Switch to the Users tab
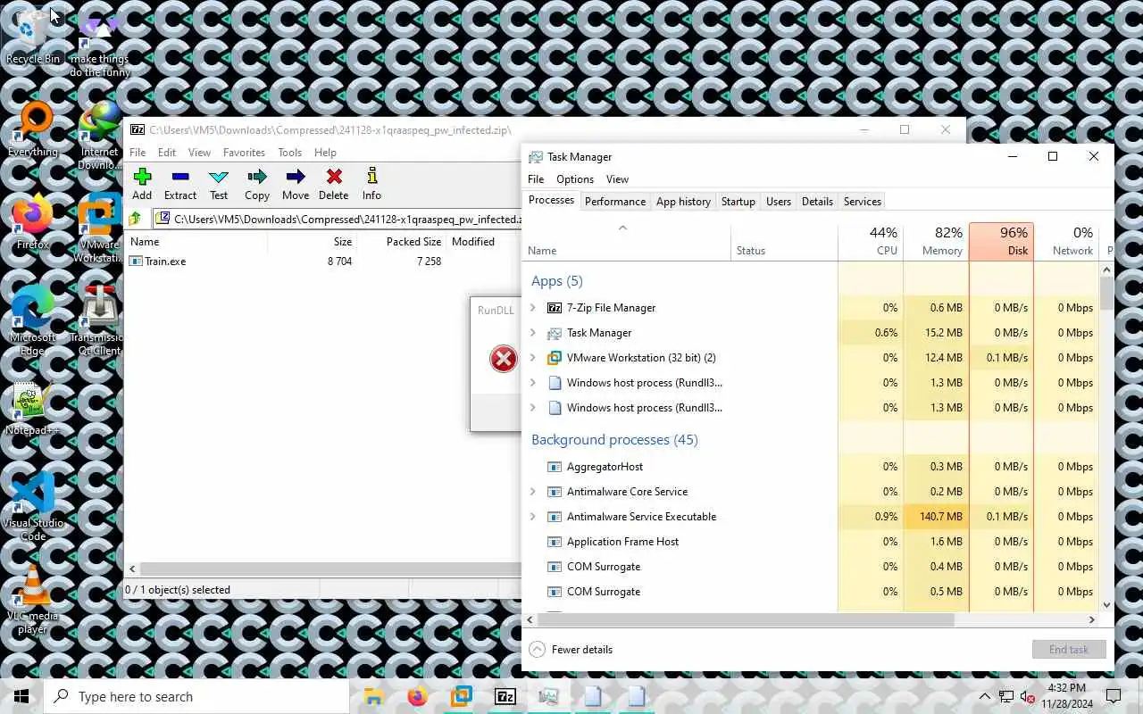The image size is (1143, 714). pos(779,202)
